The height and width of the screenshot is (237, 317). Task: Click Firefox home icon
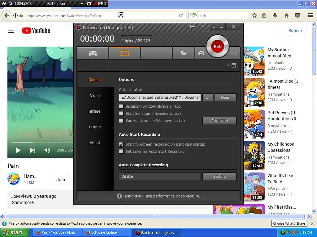(x=286, y=15)
